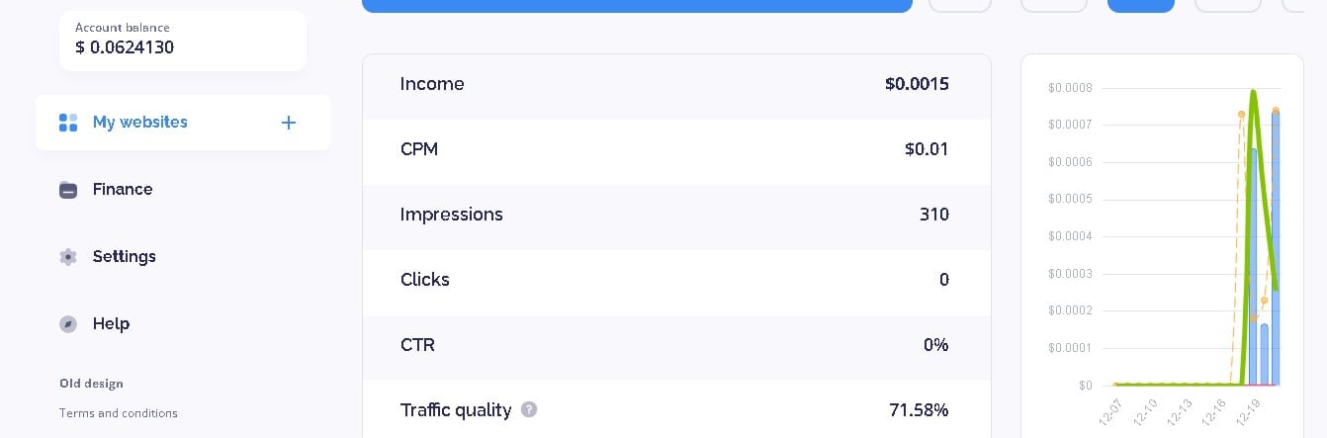Open the My websites menu item
Viewport: 1327px width, 438px height.
140,123
